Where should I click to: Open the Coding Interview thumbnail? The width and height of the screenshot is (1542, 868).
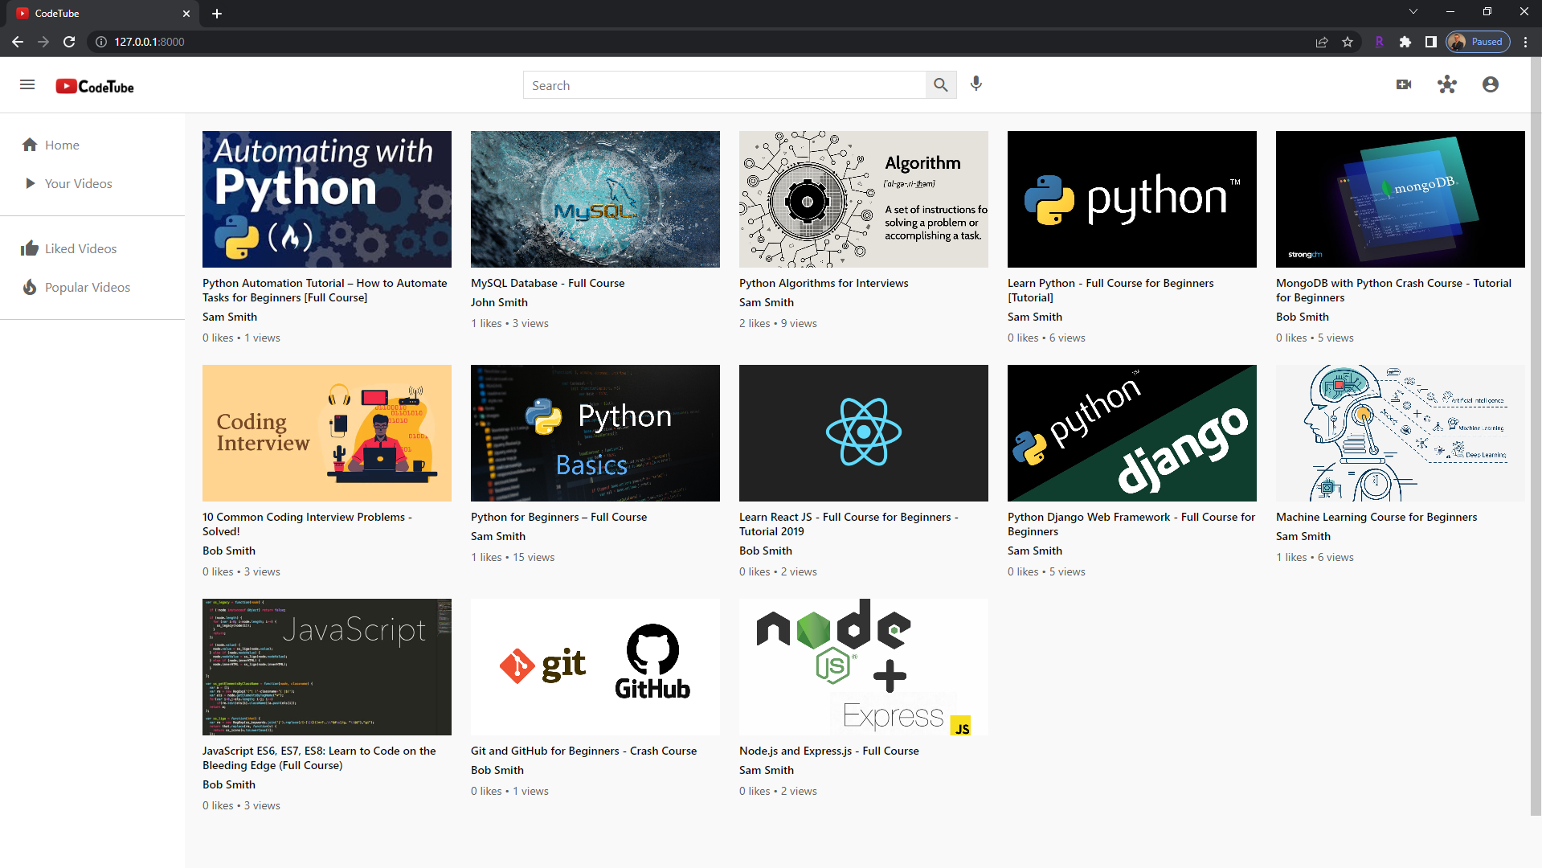[x=327, y=433]
